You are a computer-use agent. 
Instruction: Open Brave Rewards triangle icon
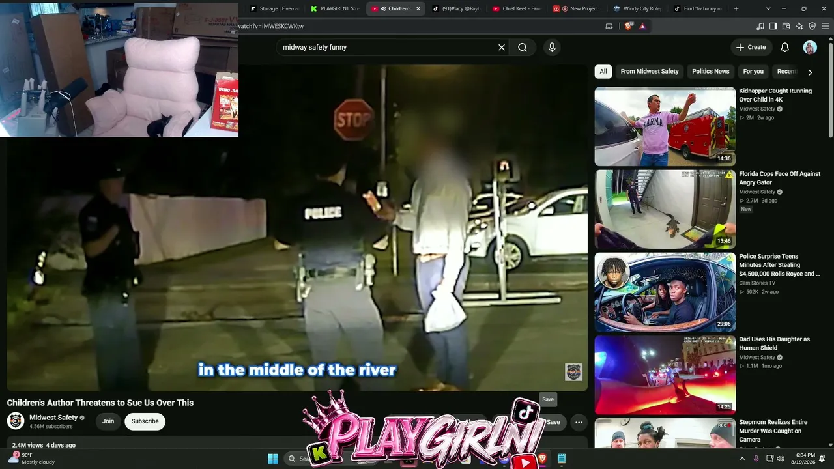click(642, 26)
